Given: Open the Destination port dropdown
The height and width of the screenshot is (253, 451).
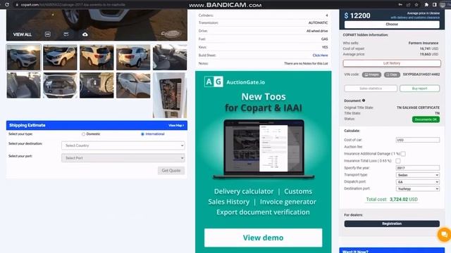Looking at the screenshot, I should 418,189.
